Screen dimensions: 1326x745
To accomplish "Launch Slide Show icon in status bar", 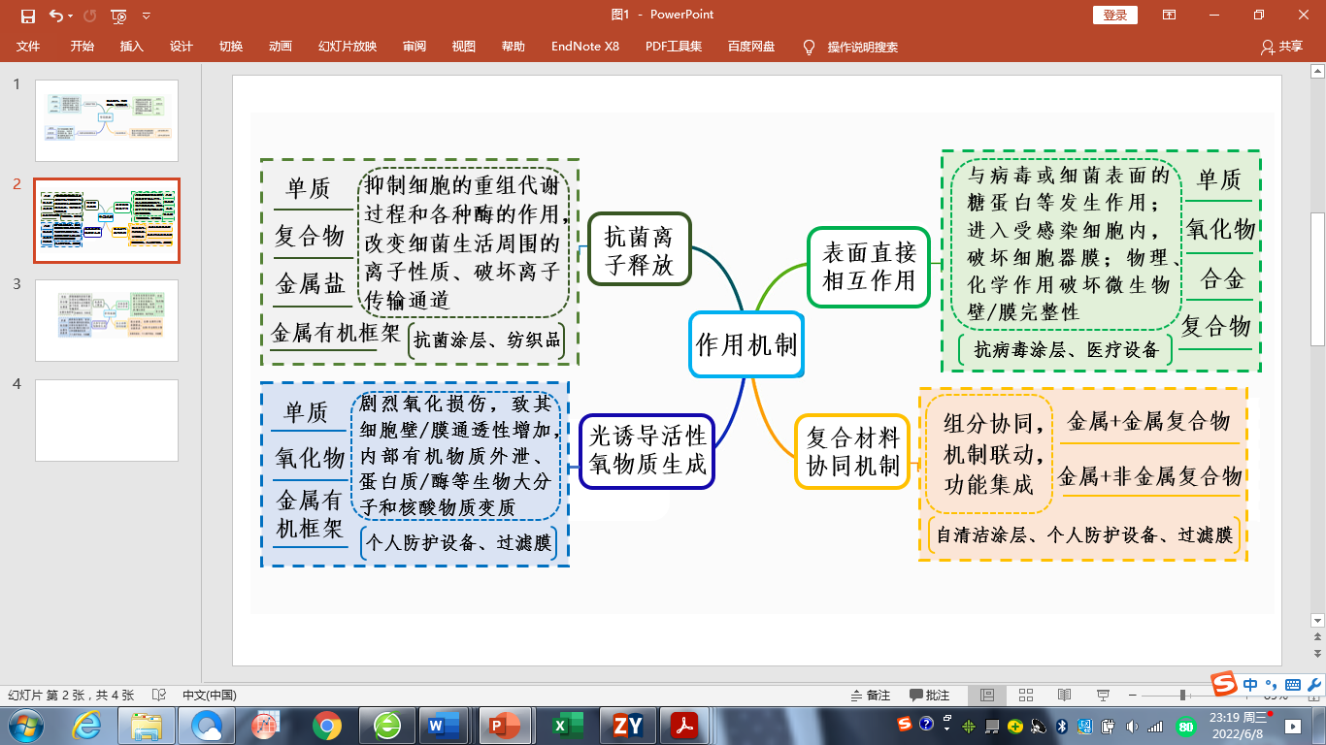I will point(1103,696).
